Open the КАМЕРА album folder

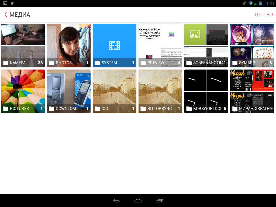[x=23, y=45]
